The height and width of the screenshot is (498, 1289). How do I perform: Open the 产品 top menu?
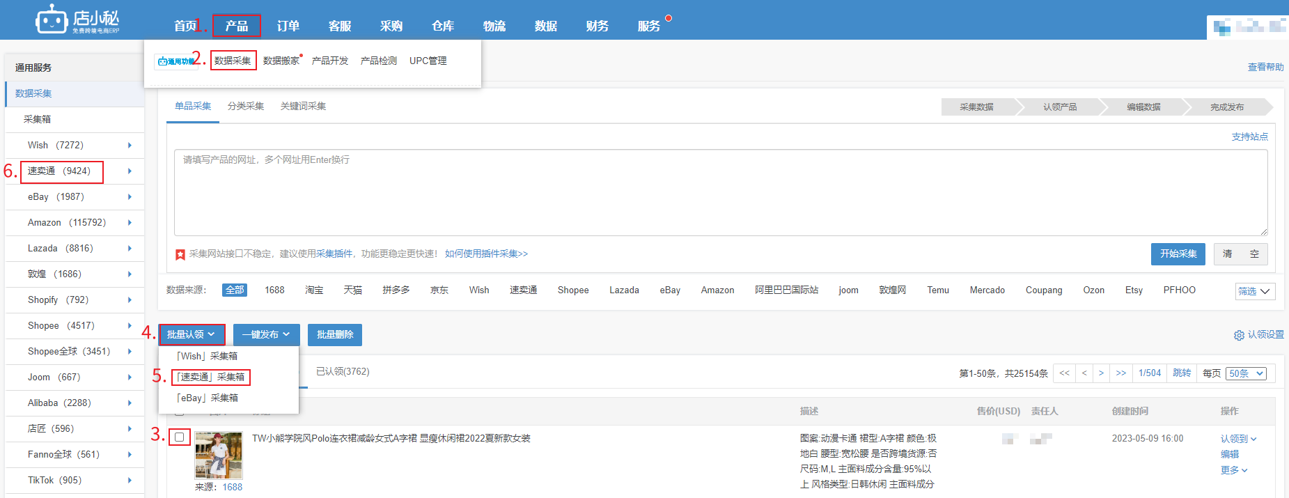pos(237,26)
